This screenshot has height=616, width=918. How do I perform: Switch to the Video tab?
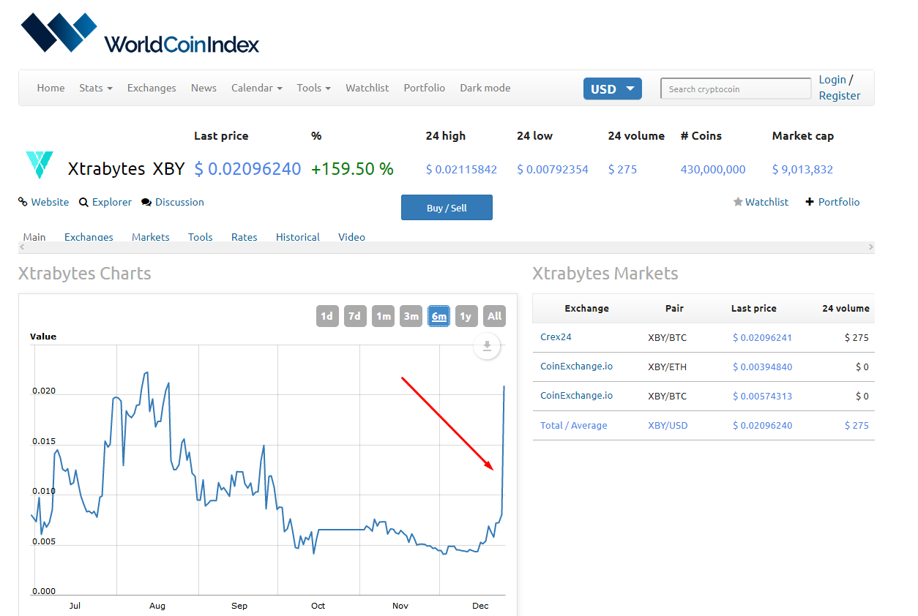click(x=351, y=237)
